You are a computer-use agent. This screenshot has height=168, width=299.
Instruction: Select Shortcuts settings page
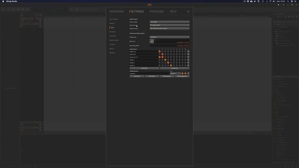pos(112,53)
